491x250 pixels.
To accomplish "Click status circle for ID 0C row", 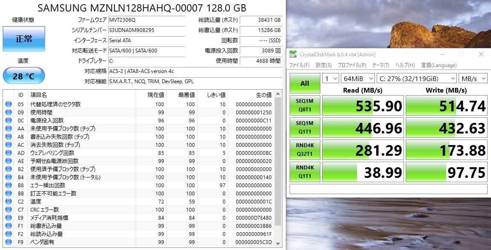I will tap(9, 120).
